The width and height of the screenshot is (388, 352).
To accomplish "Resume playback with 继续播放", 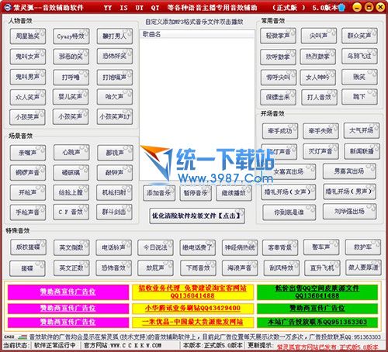I will (x=234, y=193).
